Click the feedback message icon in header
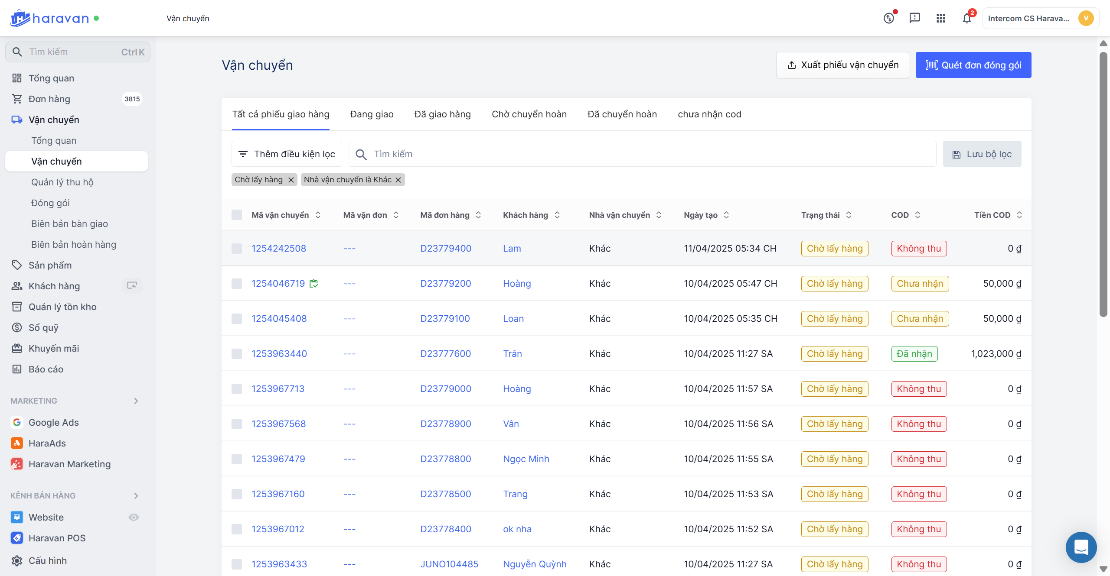Image resolution: width=1110 pixels, height=576 pixels. point(914,18)
